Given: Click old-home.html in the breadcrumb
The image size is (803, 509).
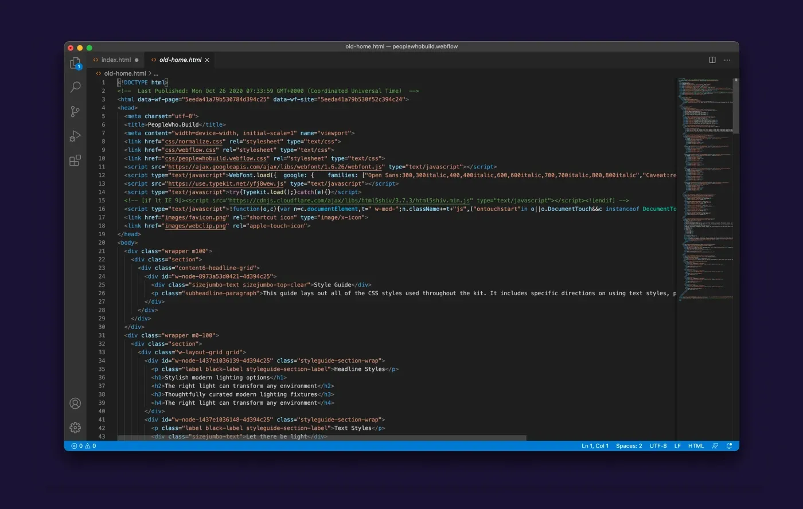Looking at the screenshot, I should 125,73.
